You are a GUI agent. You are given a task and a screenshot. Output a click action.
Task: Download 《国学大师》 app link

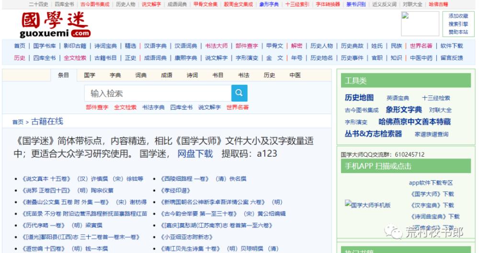pos(432,194)
